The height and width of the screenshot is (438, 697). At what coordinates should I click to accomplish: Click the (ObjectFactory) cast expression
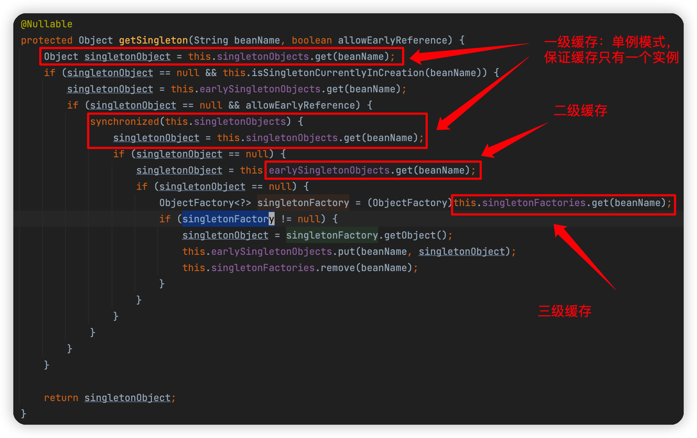click(410, 203)
